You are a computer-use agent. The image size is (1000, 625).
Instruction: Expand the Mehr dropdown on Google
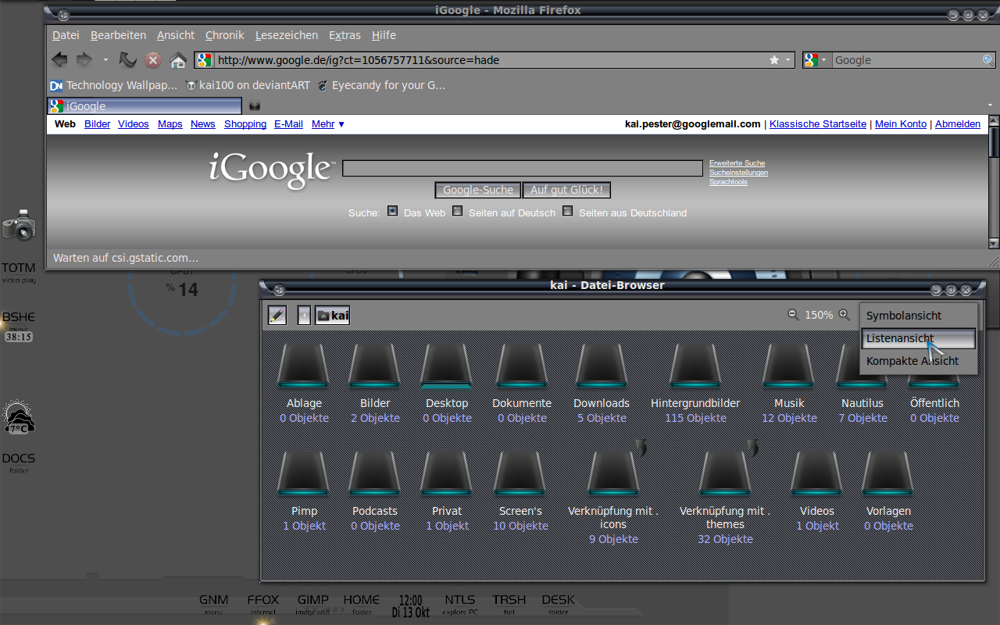point(328,124)
